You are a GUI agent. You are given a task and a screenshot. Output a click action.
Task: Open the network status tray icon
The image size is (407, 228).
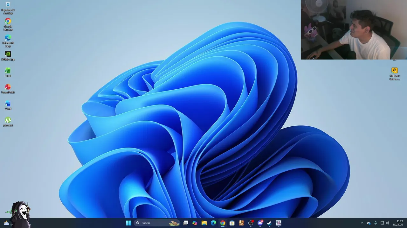point(382,223)
